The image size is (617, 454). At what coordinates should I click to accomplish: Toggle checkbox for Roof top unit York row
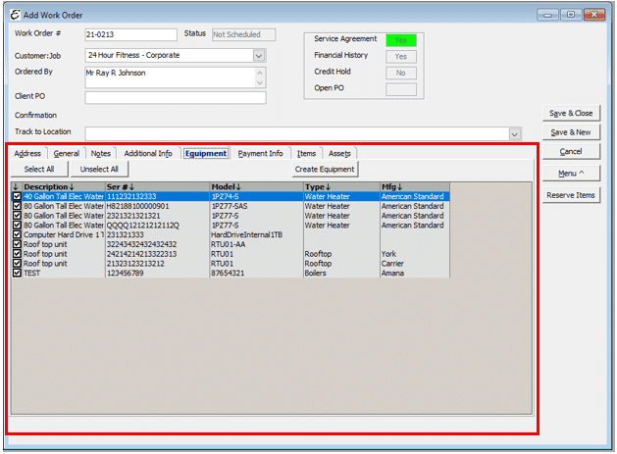[17, 254]
